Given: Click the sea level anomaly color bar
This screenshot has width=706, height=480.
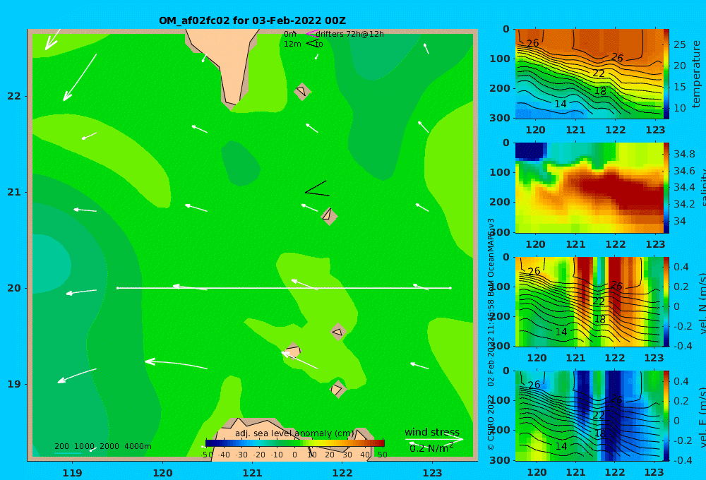Looking at the screenshot, I should tap(294, 443).
